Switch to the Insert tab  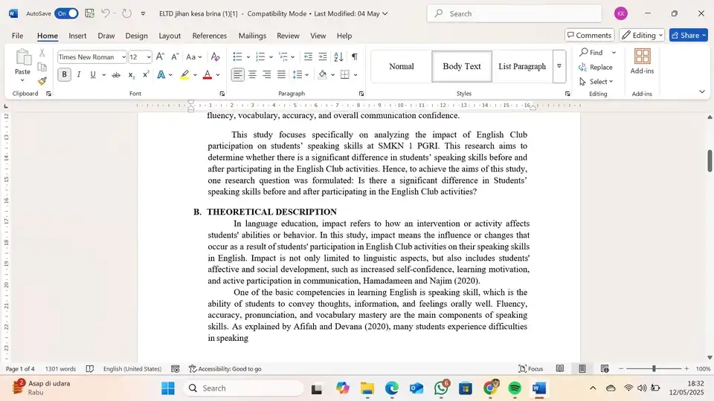click(77, 36)
